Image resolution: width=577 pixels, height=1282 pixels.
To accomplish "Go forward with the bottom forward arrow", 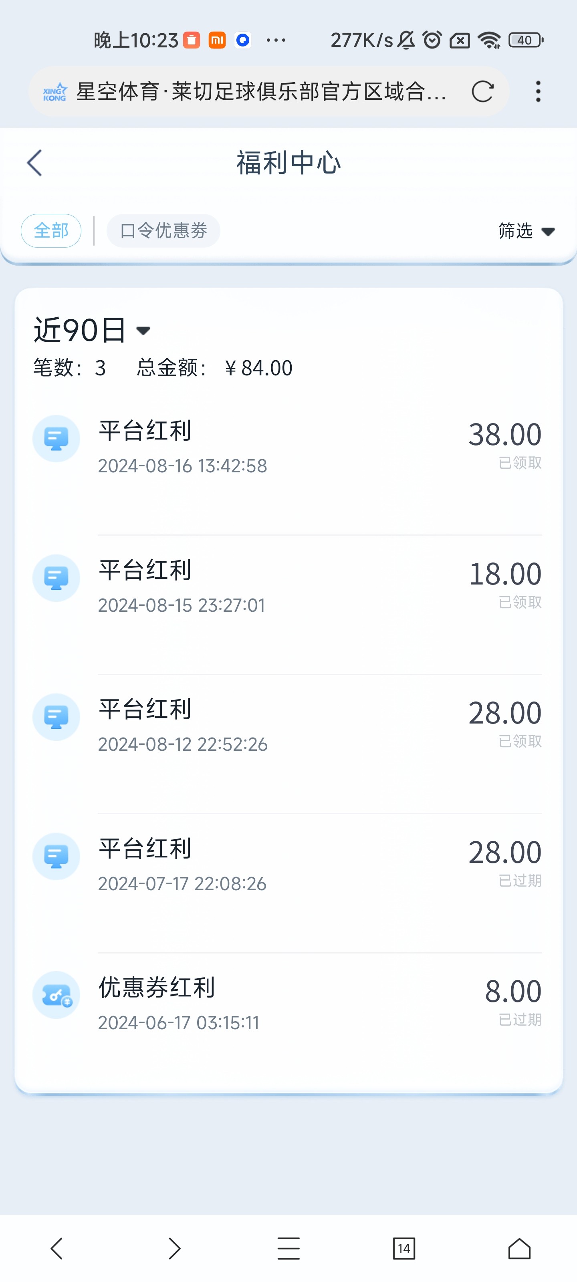I will (x=174, y=1248).
